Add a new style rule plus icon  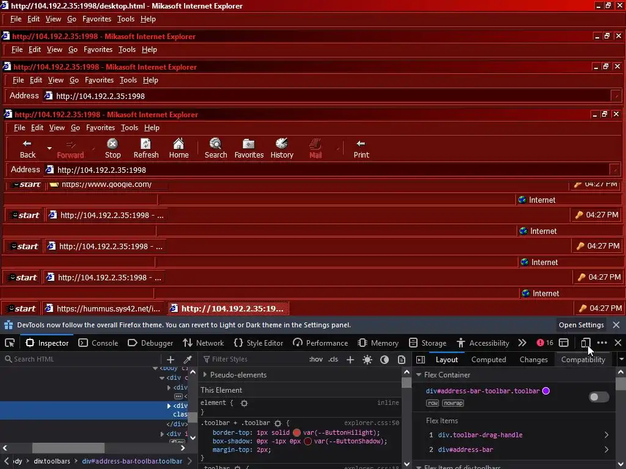(350, 360)
